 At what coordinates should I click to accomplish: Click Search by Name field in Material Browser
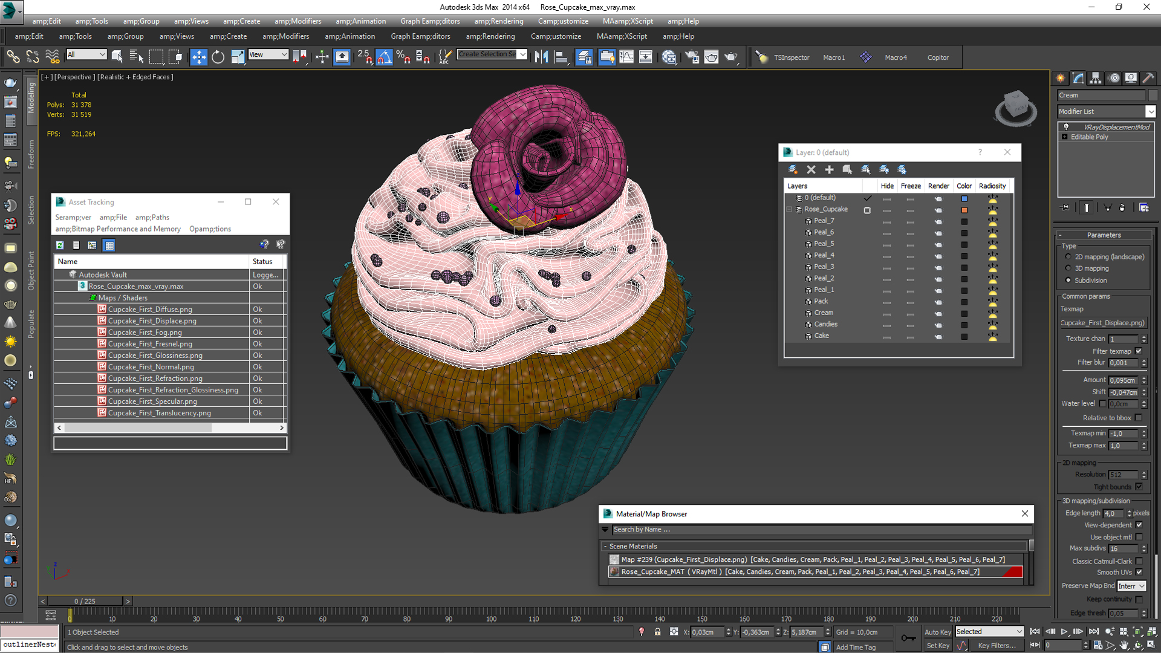point(821,530)
